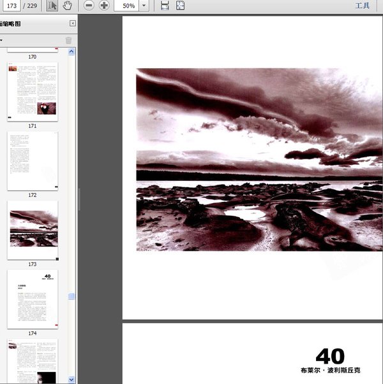Image resolution: width=383 pixels, height=384 pixels.
Task: Collapse the thumbnails panel with arrow icon
Action: (x=73, y=24)
